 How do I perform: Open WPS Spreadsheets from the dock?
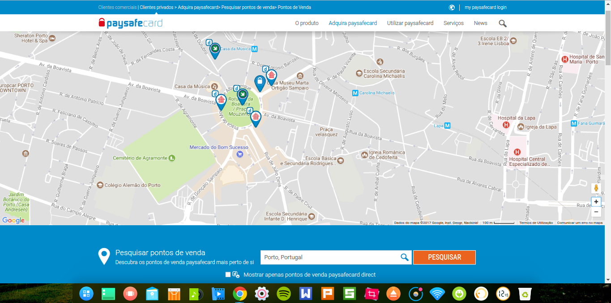pyautogui.click(x=350, y=294)
